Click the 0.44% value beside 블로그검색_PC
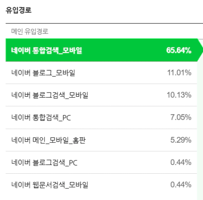This screenshot has width=203, height=200. coord(181,162)
